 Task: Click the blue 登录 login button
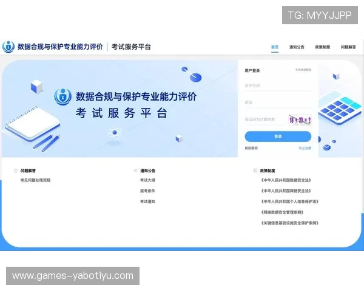coord(278,136)
